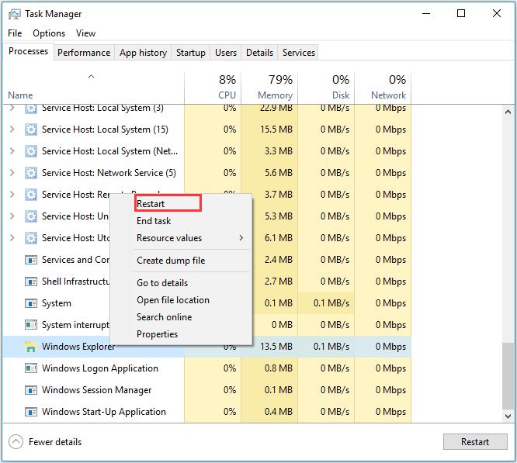Click the scrollbar down arrow

click(x=508, y=416)
